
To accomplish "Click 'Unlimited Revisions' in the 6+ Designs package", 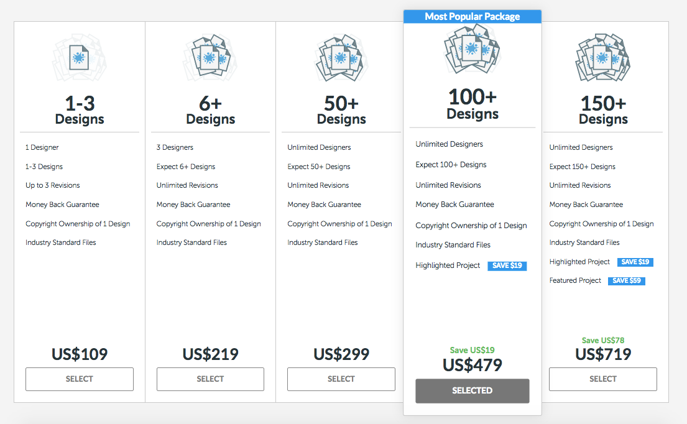I will (187, 185).
